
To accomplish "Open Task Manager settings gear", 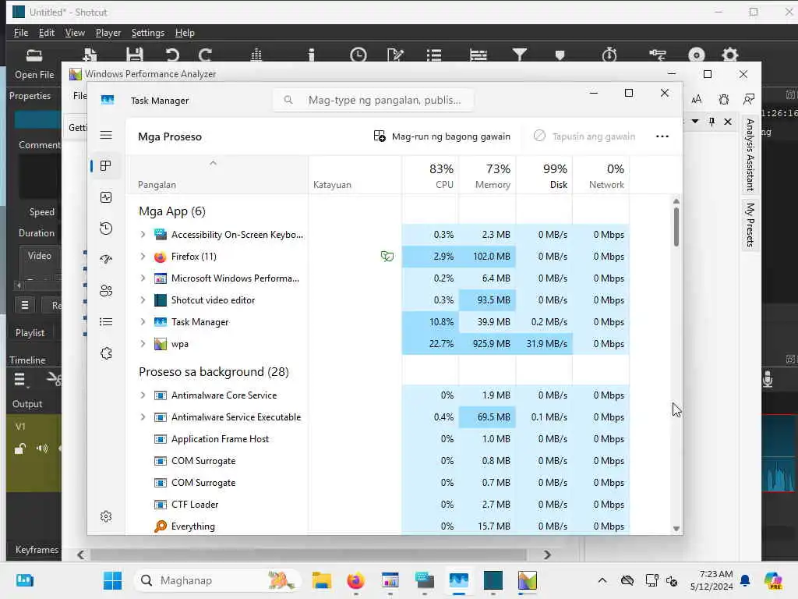I will (x=106, y=516).
